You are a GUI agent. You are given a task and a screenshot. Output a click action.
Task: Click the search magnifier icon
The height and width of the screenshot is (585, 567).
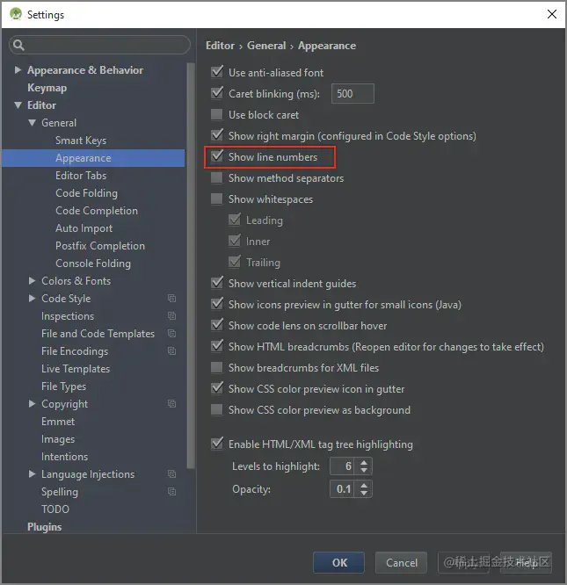pyautogui.click(x=19, y=46)
